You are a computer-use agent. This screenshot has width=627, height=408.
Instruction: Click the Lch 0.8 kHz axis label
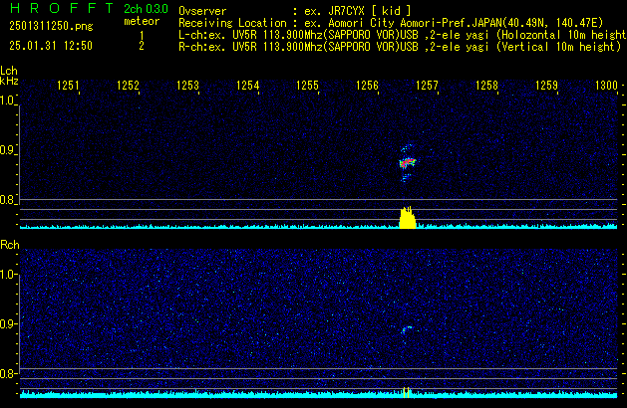[7, 200]
